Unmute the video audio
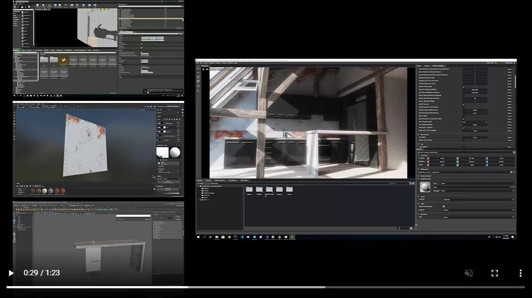The height and width of the screenshot is (298, 532). pos(469,273)
